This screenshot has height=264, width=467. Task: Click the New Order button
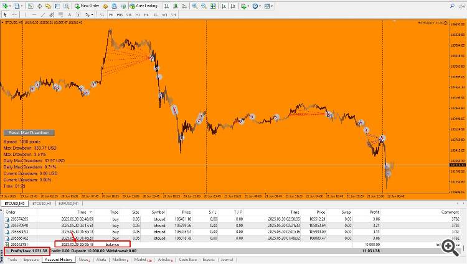tap(87, 6)
